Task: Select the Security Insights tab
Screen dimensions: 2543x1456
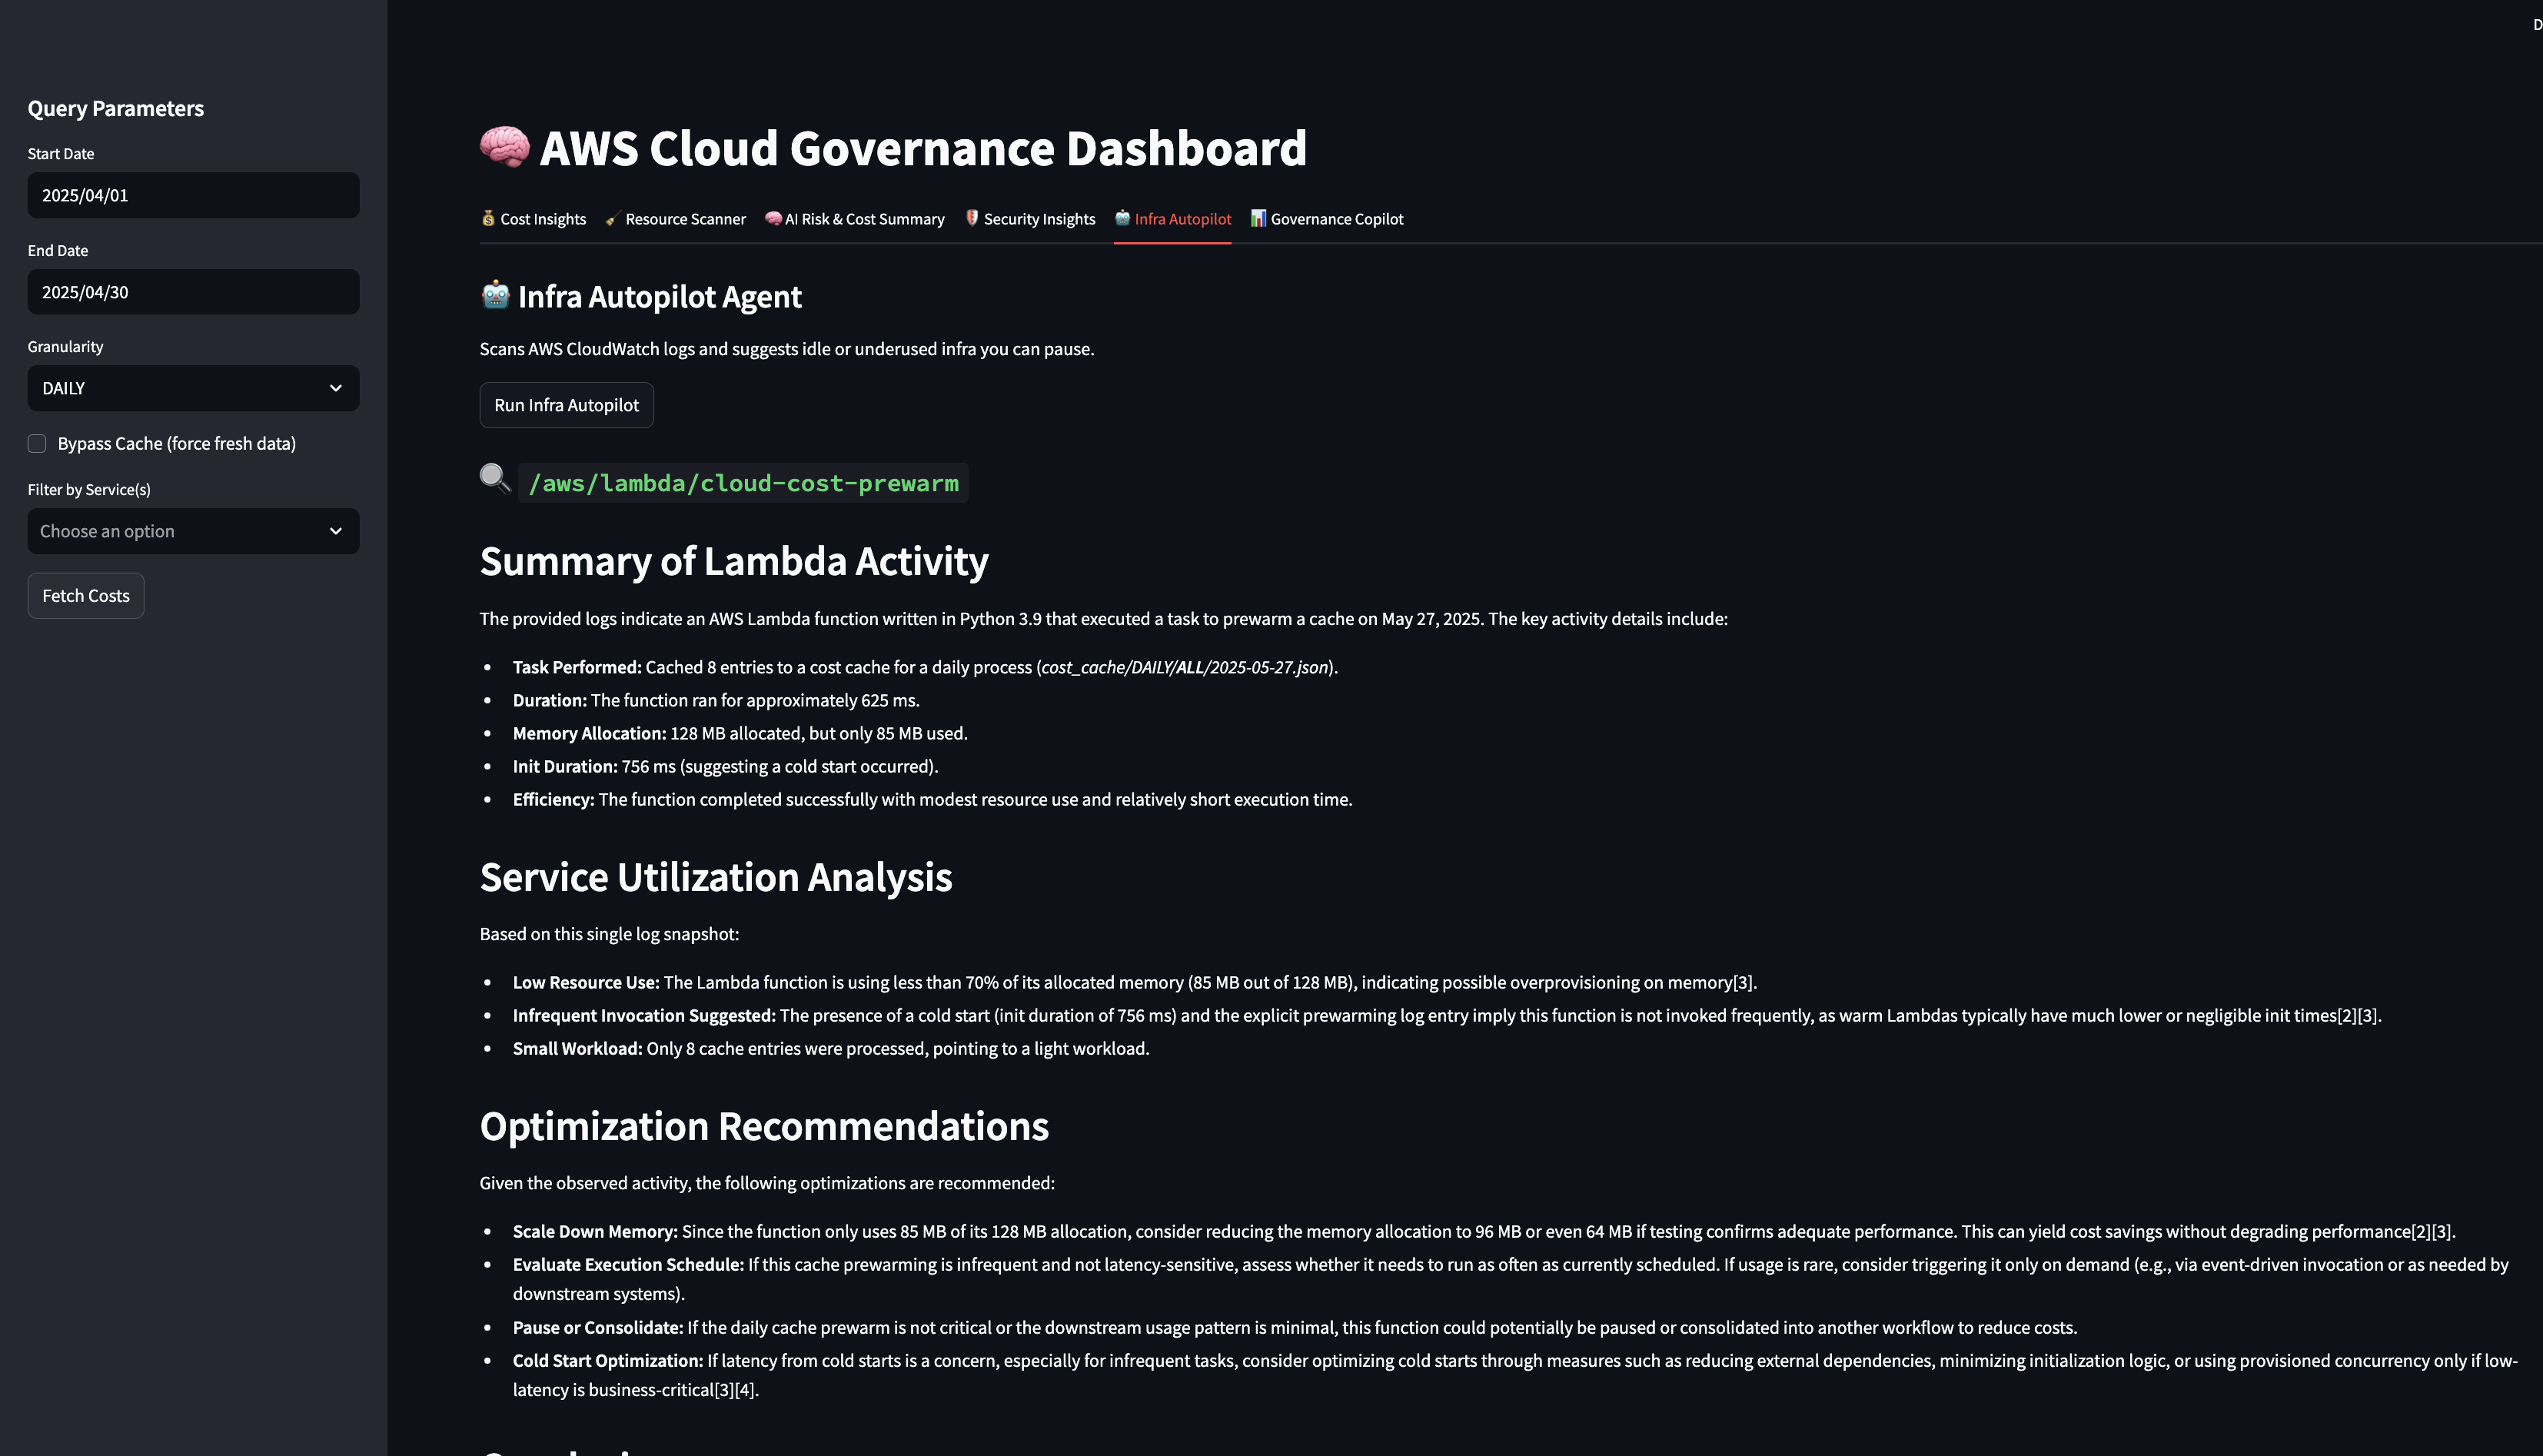Action: [1038, 219]
